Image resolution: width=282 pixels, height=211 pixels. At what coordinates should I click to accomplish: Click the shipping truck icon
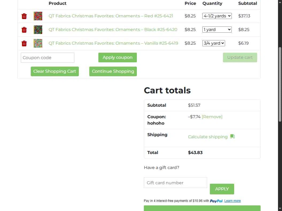point(232,136)
